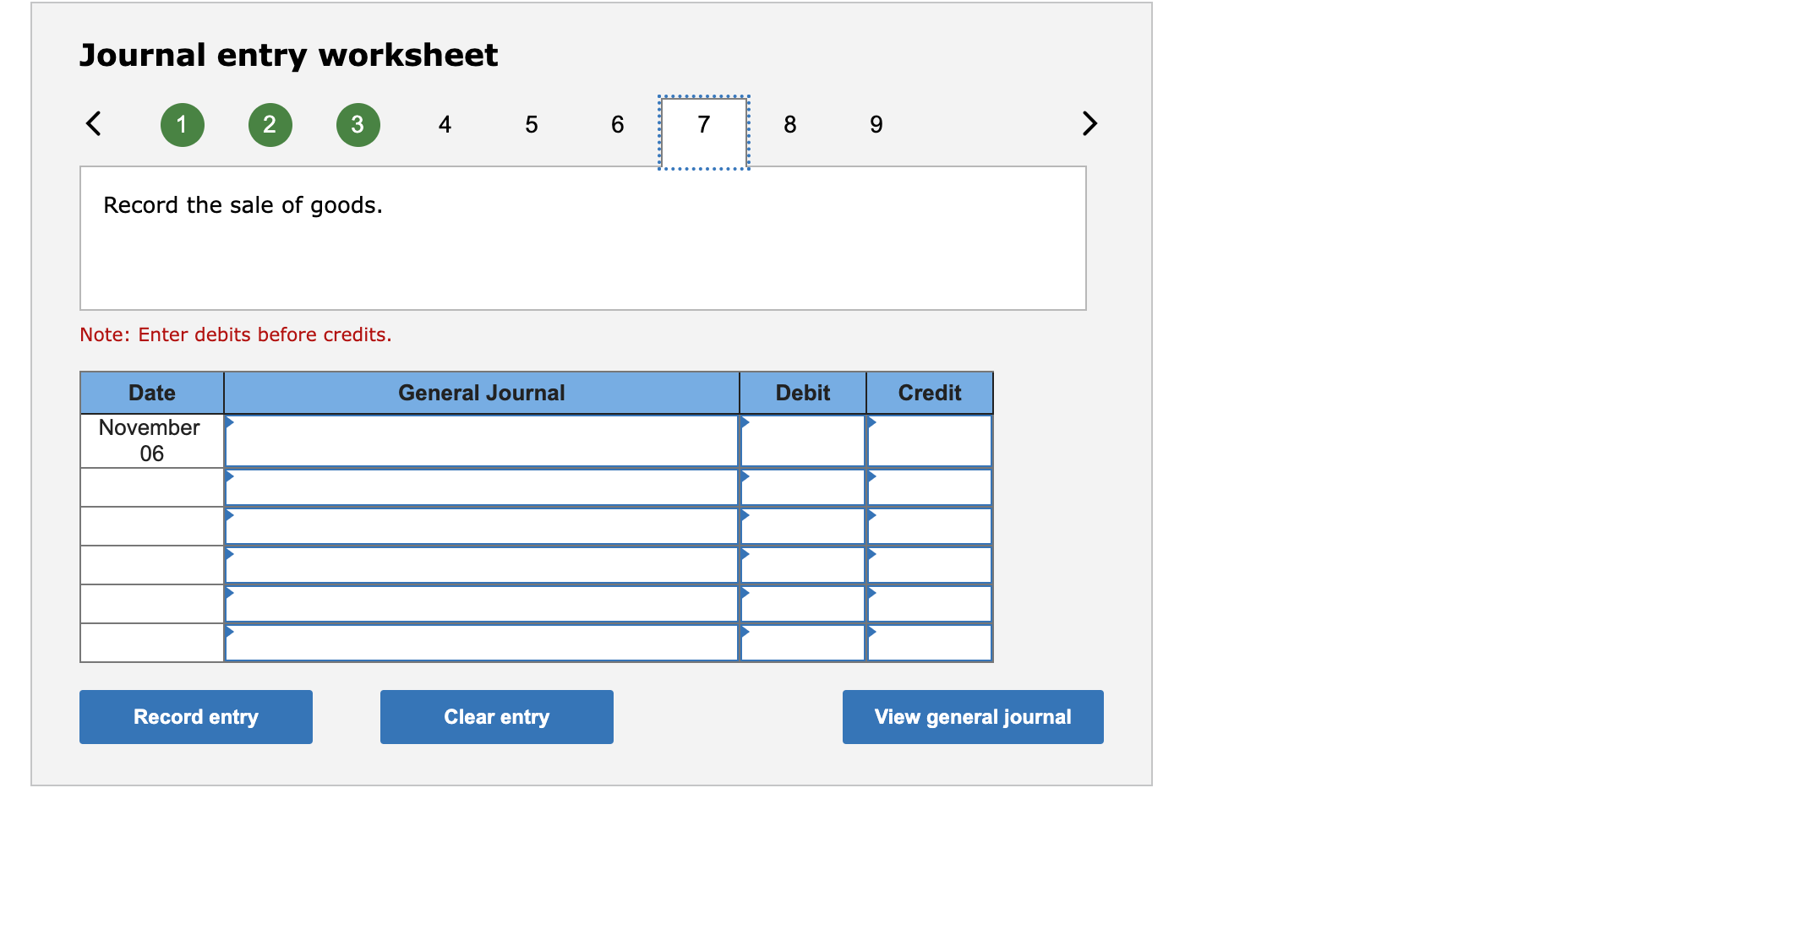Switch to journal entry tab 5
Viewport: 1802px width, 940px height.
coord(532,125)
